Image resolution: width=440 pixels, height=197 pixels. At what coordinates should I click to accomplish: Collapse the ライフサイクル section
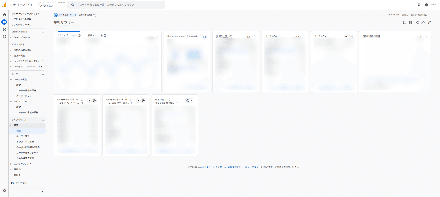[x=43, y=120]
